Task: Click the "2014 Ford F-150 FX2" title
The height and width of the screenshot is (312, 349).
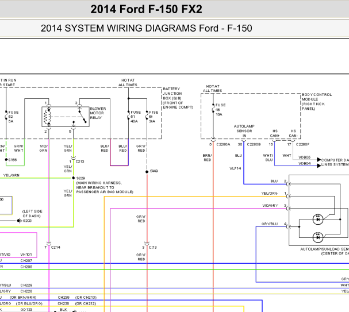Action: (146, 9)
